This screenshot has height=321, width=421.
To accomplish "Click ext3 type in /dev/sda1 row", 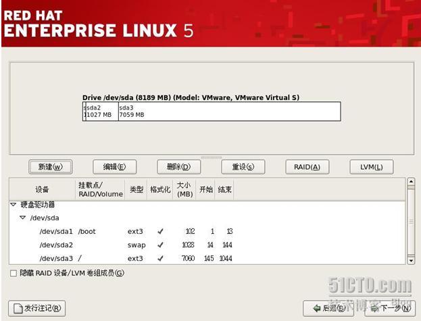I will point(135,231).
